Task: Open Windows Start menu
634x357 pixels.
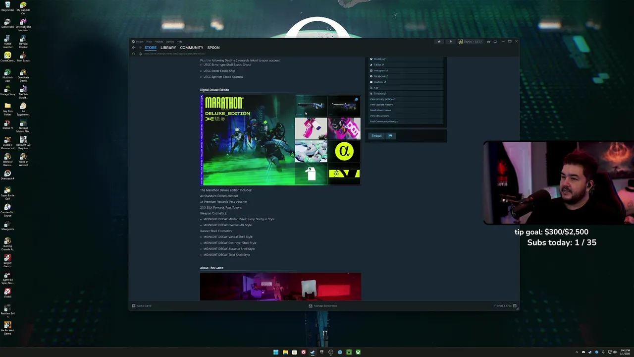Action: [276, 352]
